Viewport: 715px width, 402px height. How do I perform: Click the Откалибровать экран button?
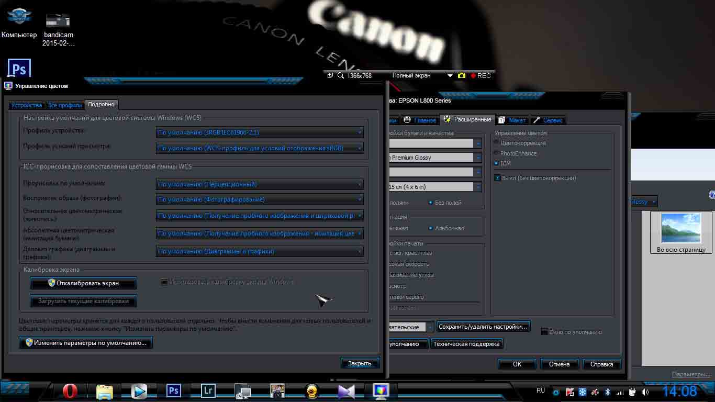click(x=84, y=283)
